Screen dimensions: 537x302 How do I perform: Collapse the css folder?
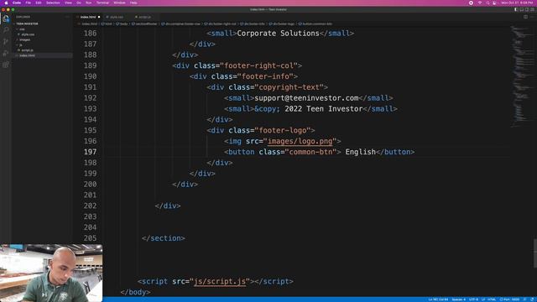coord(22,29)
